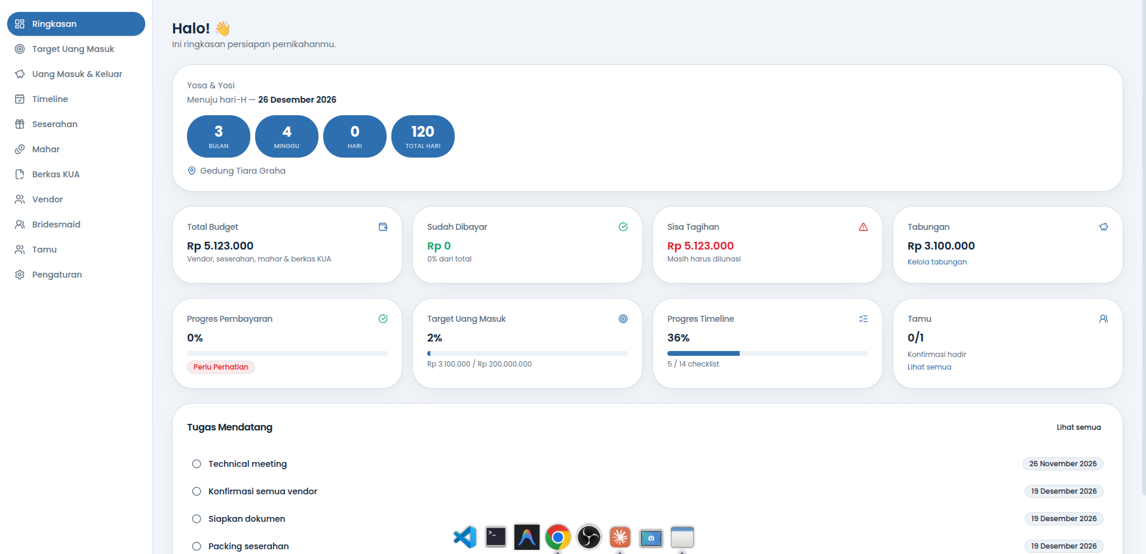The image size is (1146, 554).
Task: Click the wallet icon on Total Budget card
Action: click(x=383, y=227)
